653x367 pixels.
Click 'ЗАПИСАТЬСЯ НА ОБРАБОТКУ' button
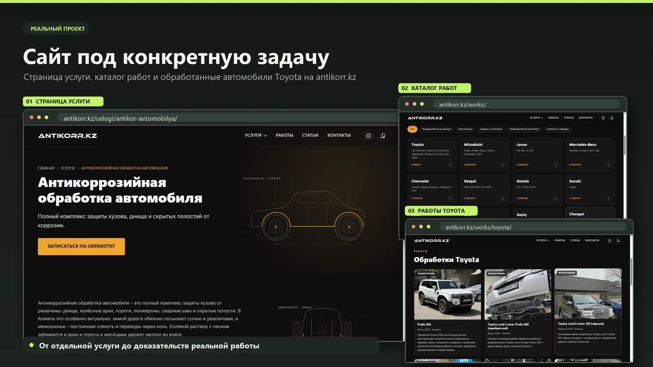[x=81, y=246]
